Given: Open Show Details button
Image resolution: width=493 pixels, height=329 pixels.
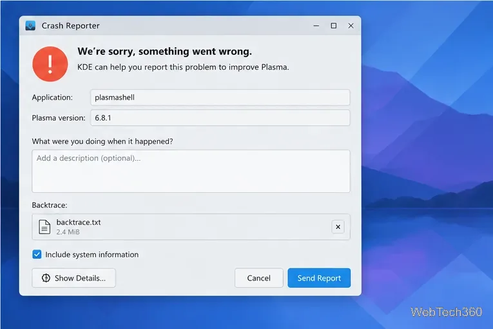Looking at the screenshot, I should [73, 278].
